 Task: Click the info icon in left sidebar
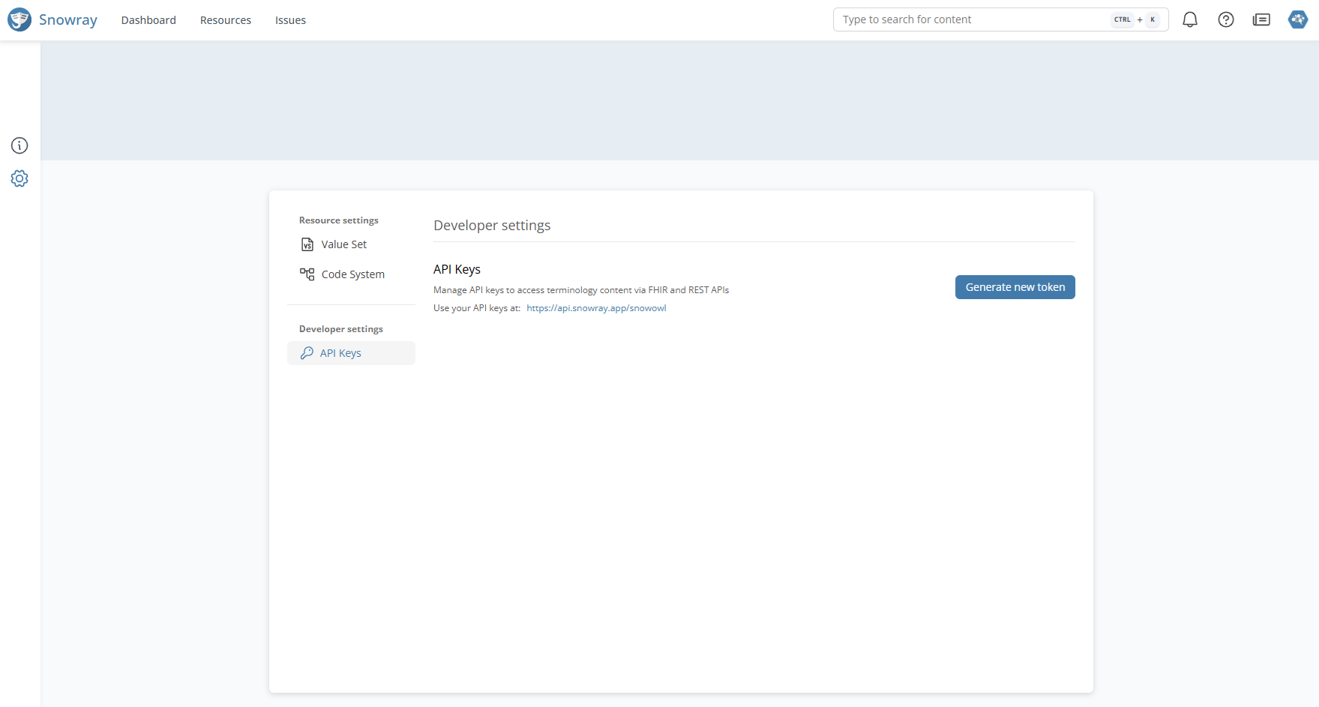[x=19, y=145]
